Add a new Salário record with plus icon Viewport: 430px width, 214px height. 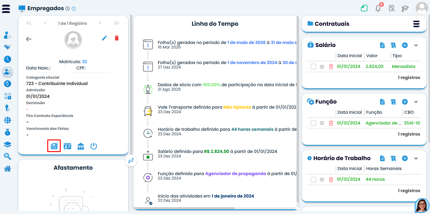tap(405, 45)
